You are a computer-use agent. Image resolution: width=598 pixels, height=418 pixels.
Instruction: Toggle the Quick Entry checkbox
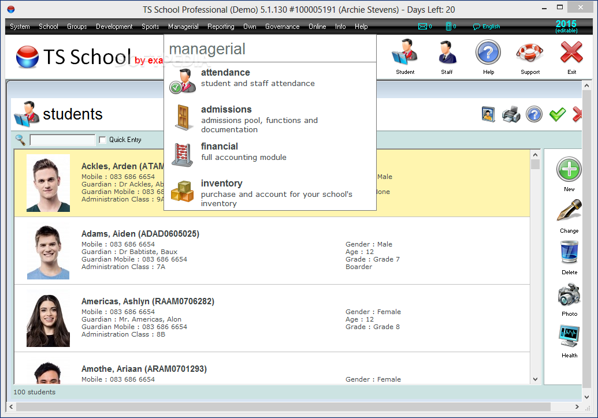[x=102, y=140]
